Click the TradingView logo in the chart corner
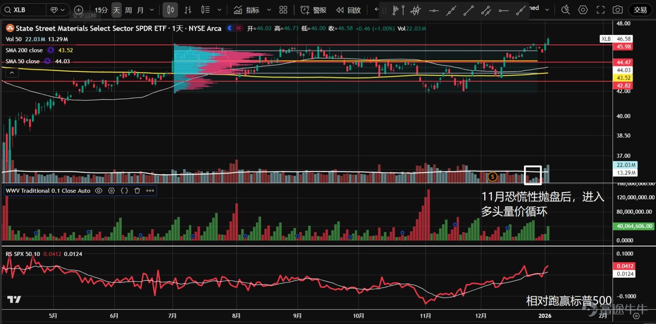The height and width of the screenshot is (324, 656). click(14, 299)
